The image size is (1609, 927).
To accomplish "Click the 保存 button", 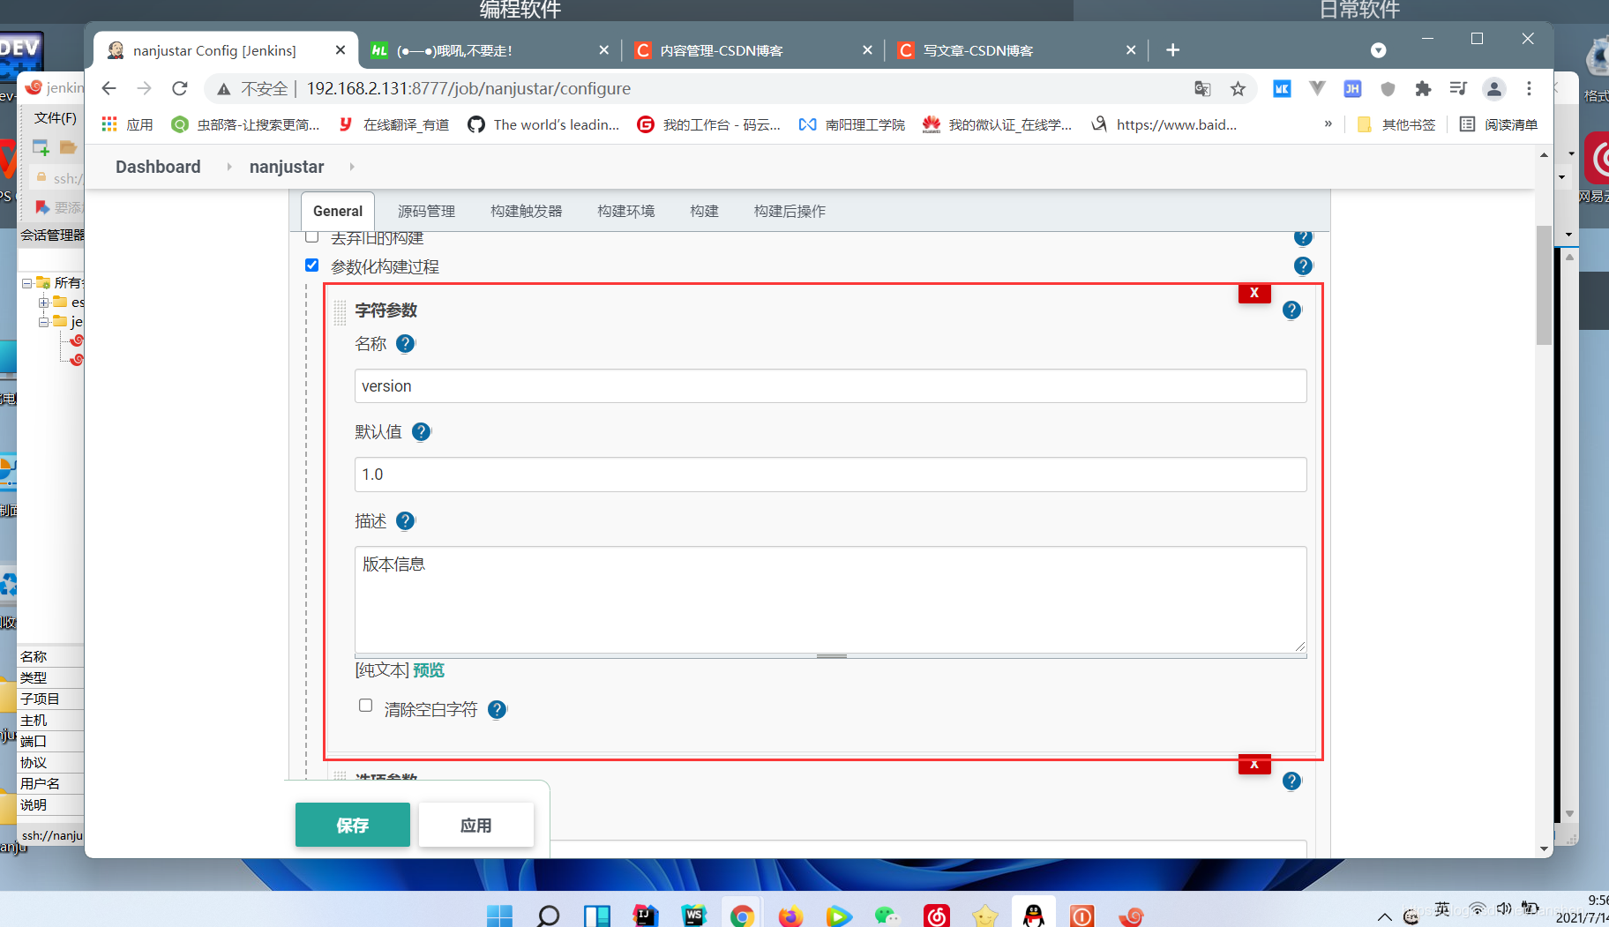I will pyautogui.click(x=352, y=825).
